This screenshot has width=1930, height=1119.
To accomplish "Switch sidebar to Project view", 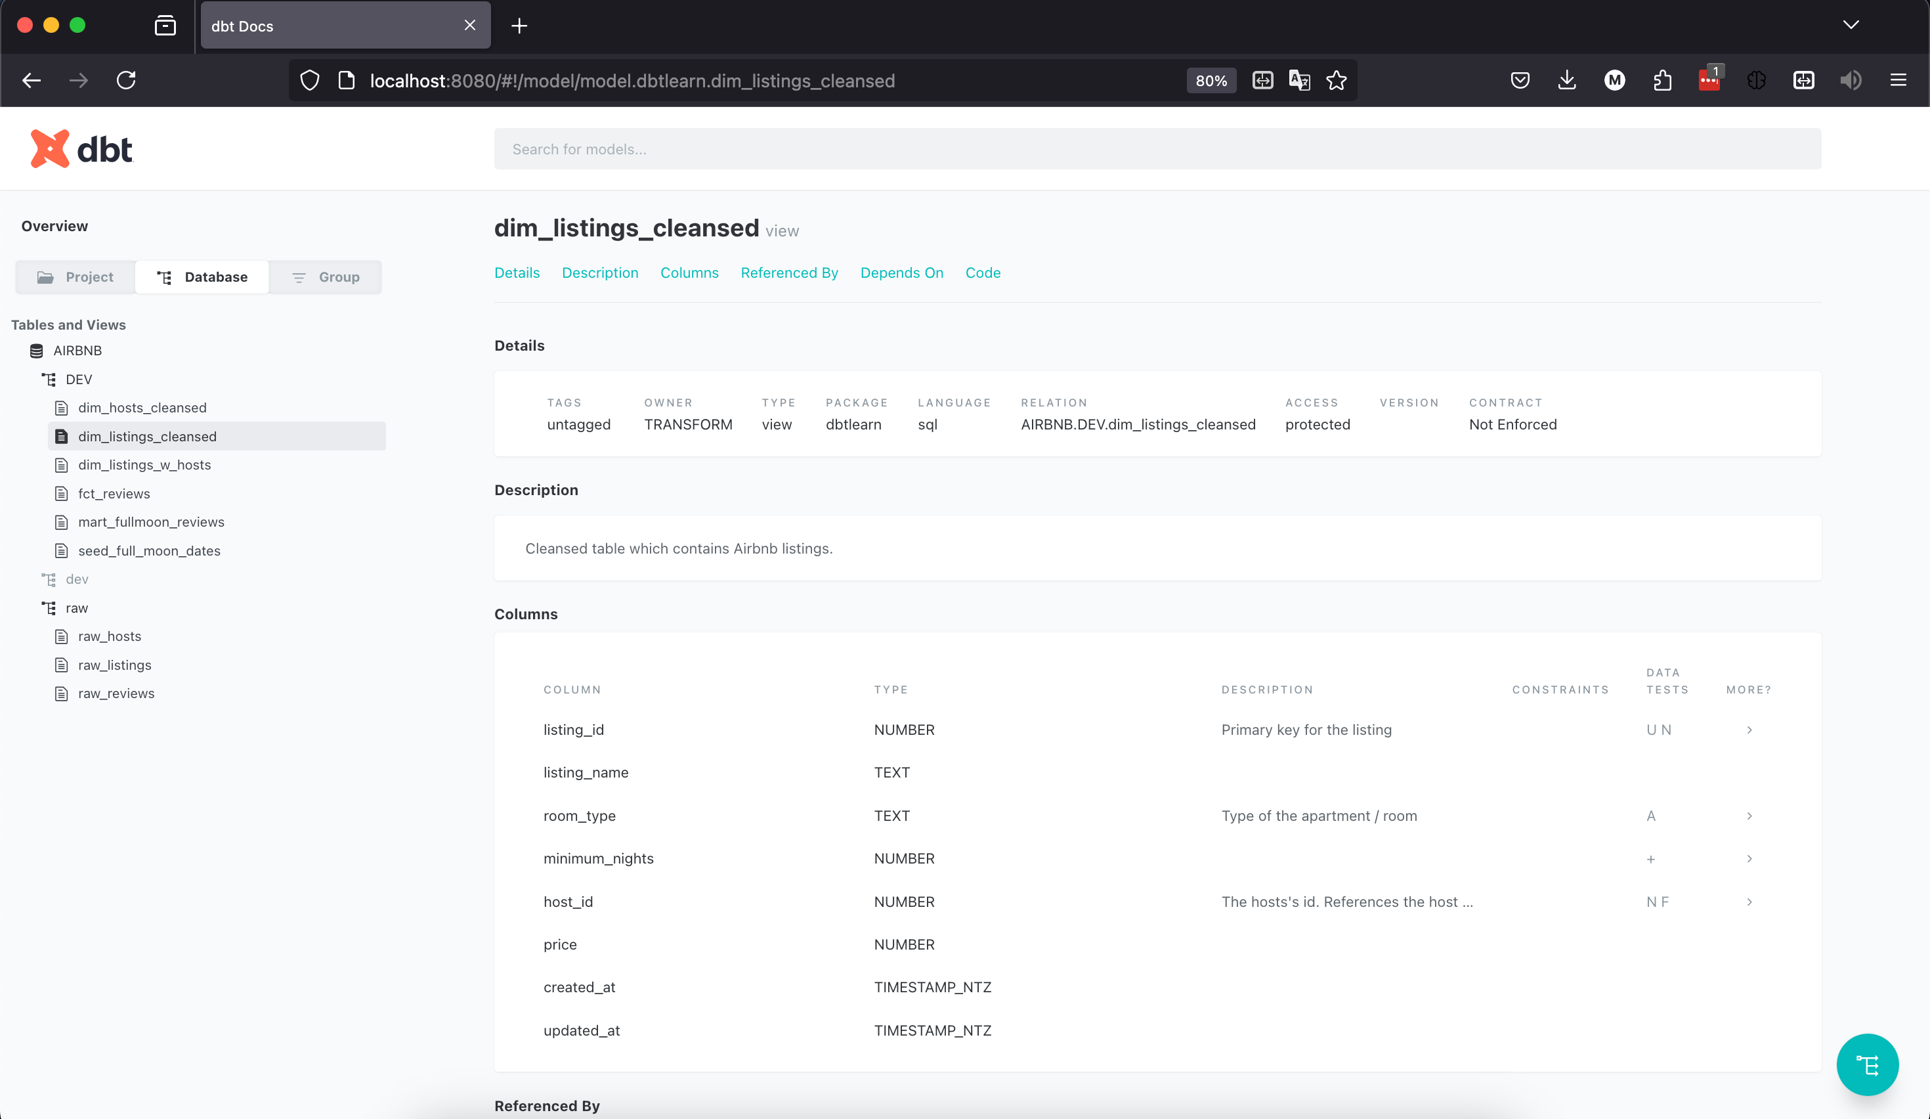I will pyautogui.click(x=76, y=276).
